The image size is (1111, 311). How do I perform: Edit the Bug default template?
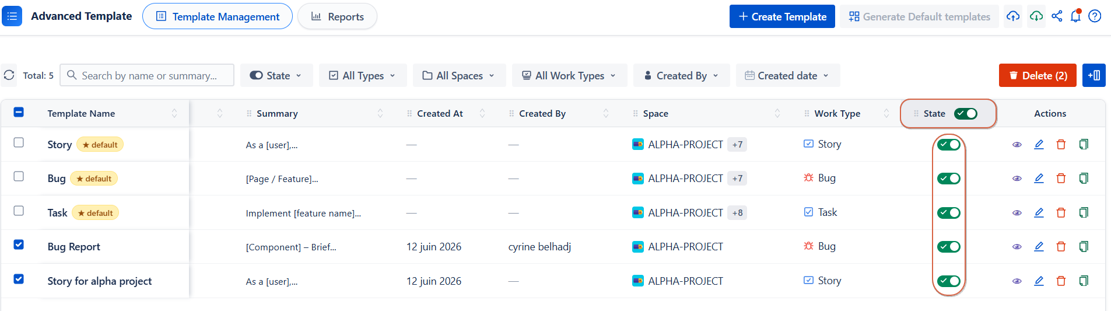[x=1039, y=178]
